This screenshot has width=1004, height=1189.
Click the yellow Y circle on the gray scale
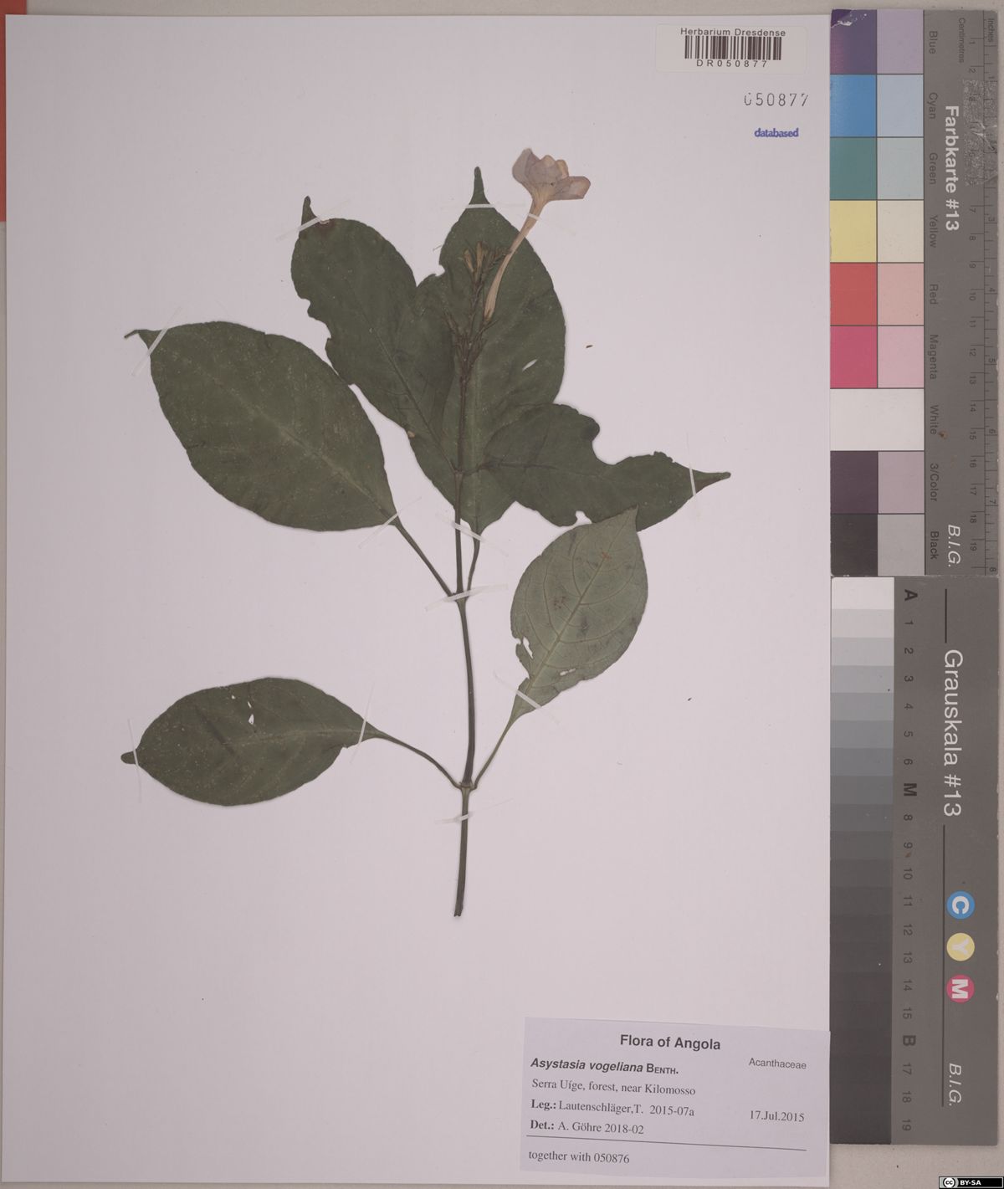(x=960, y=947)
